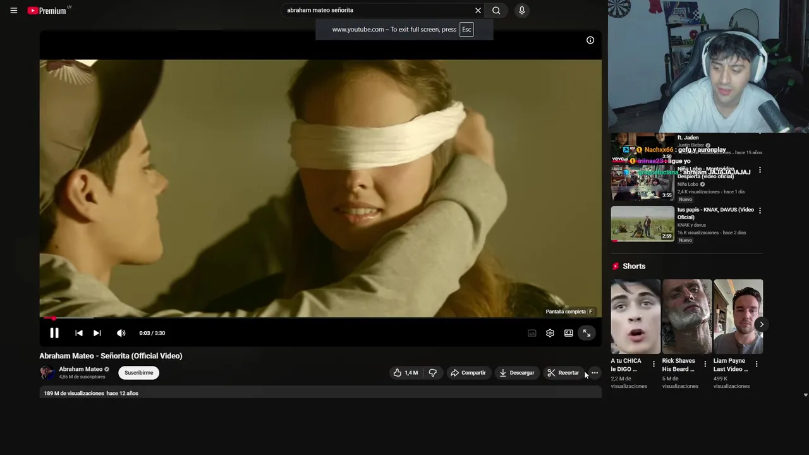Click '189 M de visualizaciones' text
The width and height of the screenshot is (809, 455).
point(74,393)
